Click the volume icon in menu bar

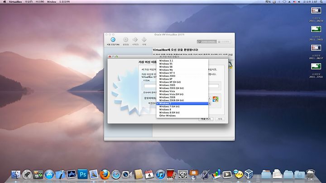coord(299,2)
